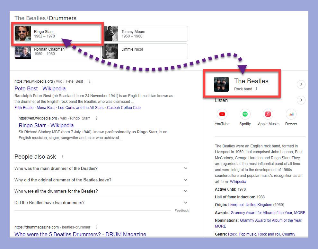
Task: Open Spotify listen icon
Action: [245, 114]
